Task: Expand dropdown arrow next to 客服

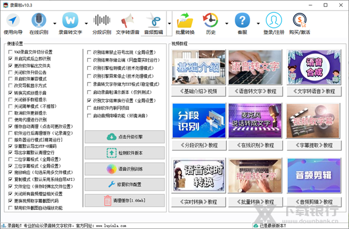Action: 258,24
